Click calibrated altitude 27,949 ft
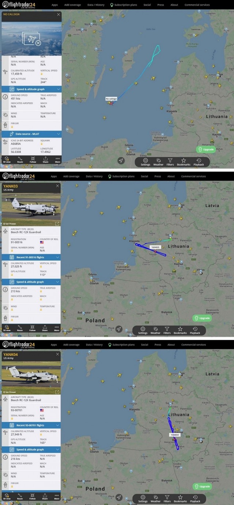 point(17,435)
